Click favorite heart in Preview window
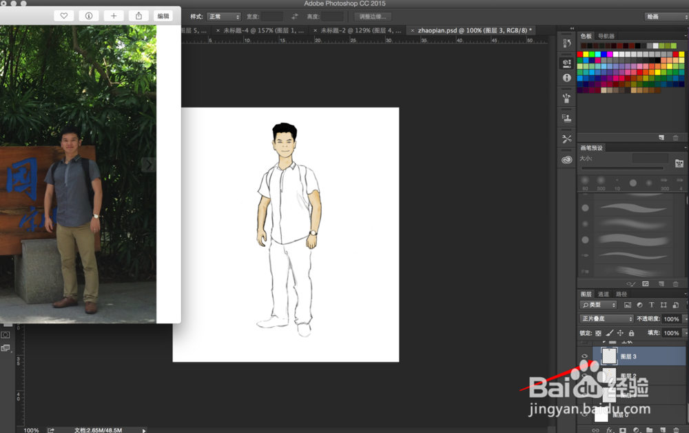The image size is (689, 433). (x=63, y=16)
